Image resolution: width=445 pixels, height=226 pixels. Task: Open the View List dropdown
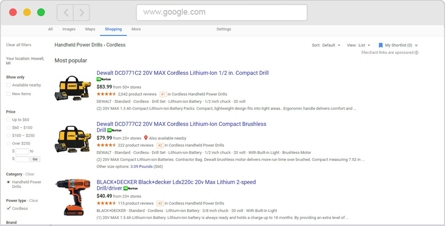(x=359, y=45)
